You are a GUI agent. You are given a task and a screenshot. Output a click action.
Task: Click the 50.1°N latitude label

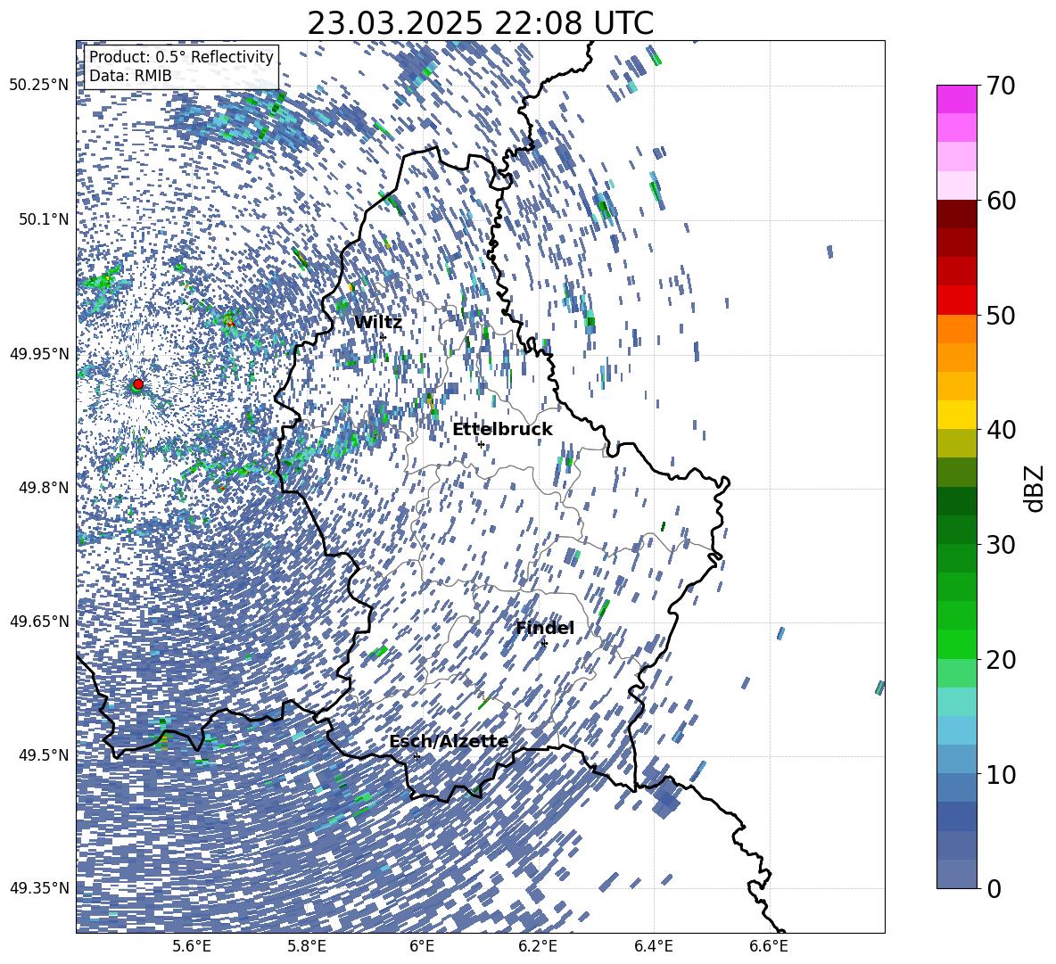point(43,219)
